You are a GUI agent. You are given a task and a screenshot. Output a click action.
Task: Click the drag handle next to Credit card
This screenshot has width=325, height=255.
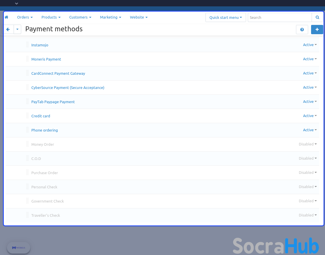click(x=27, y=116)
